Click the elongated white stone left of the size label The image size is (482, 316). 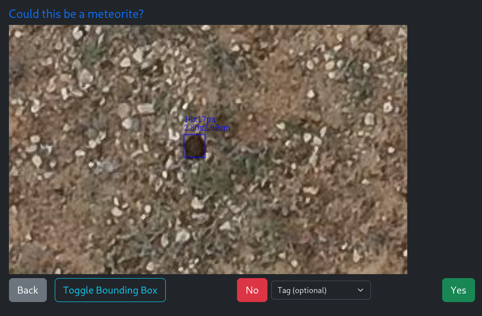tap(145, 108)
